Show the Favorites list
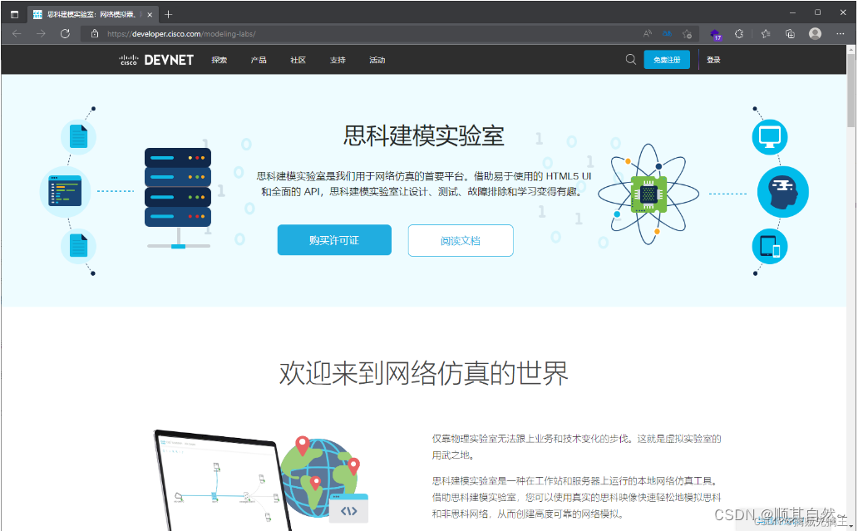 pos(766,34)
